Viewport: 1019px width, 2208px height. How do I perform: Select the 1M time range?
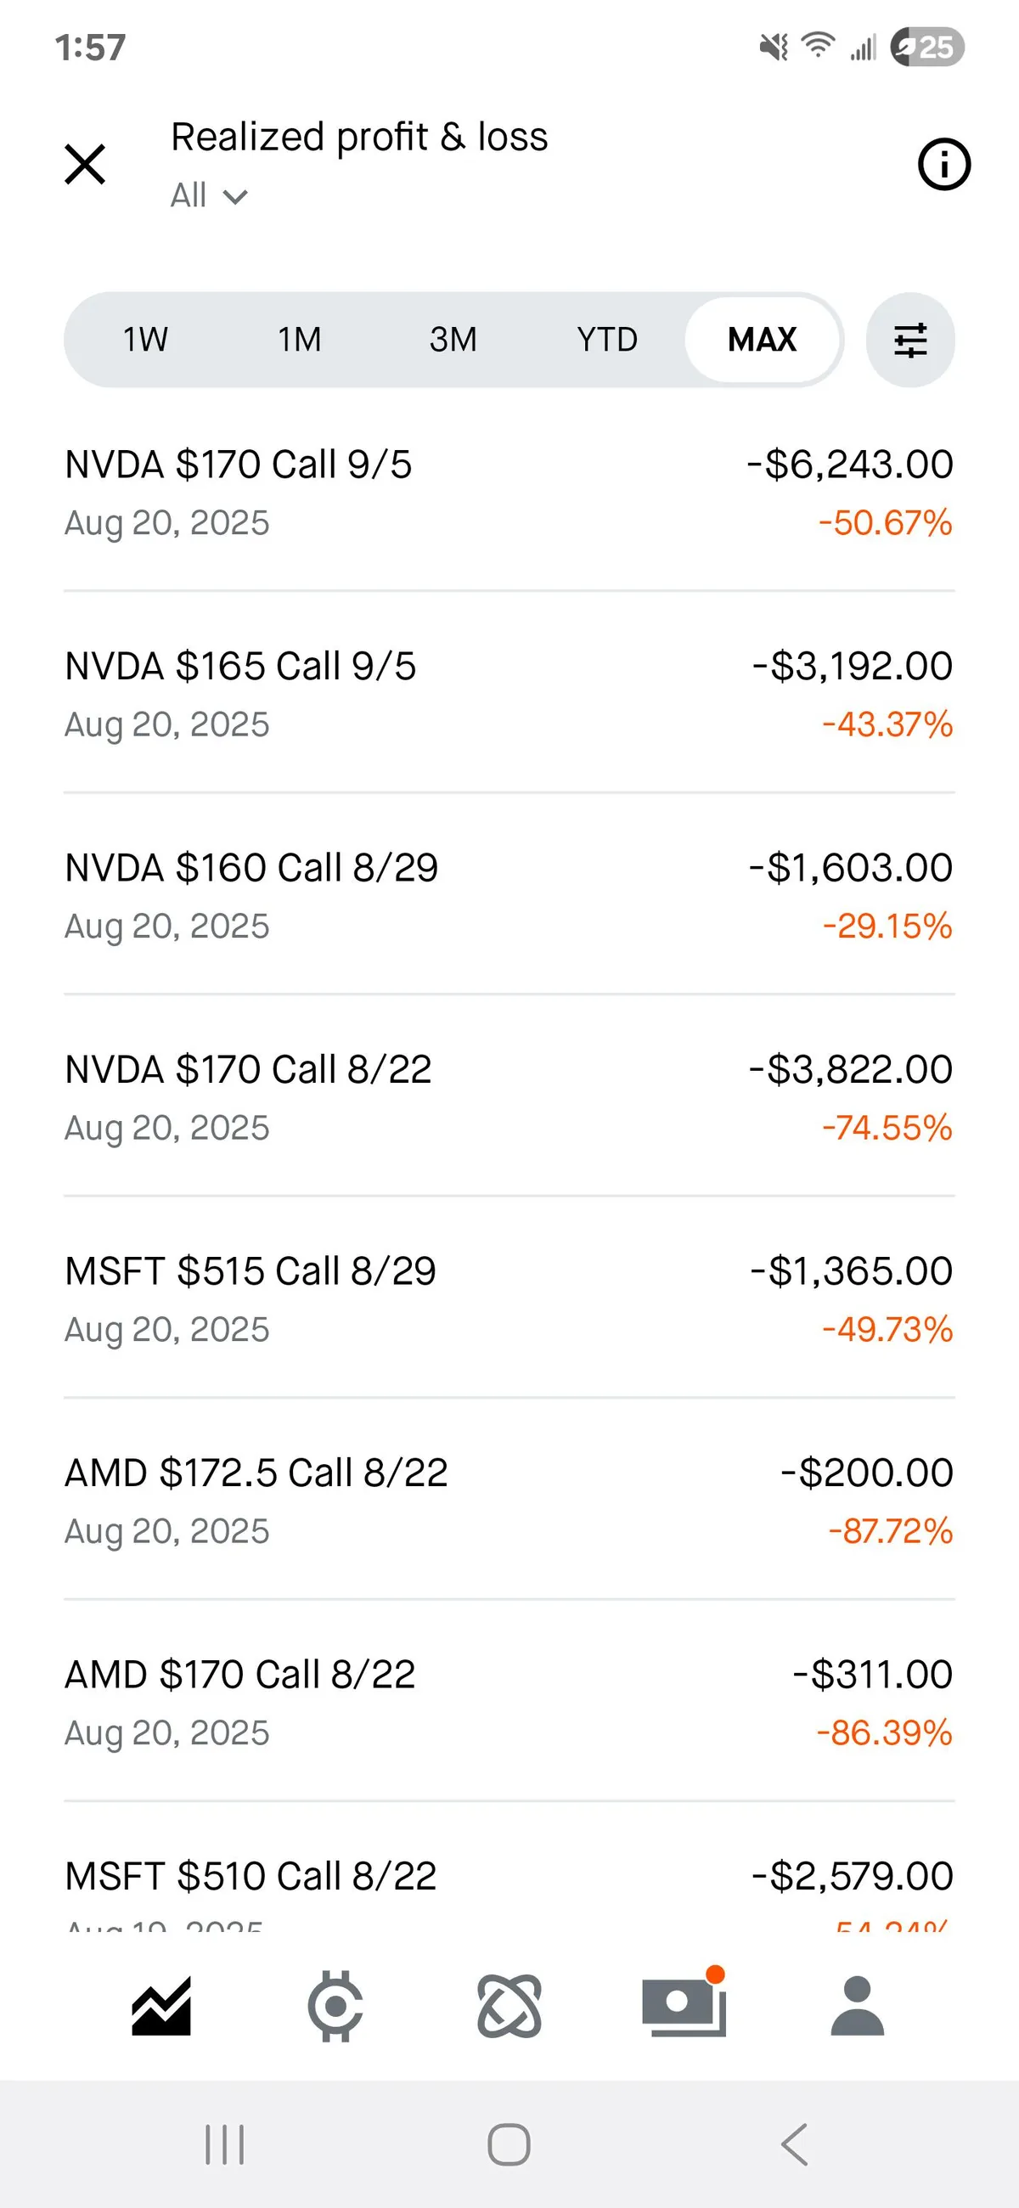[299, 341]
